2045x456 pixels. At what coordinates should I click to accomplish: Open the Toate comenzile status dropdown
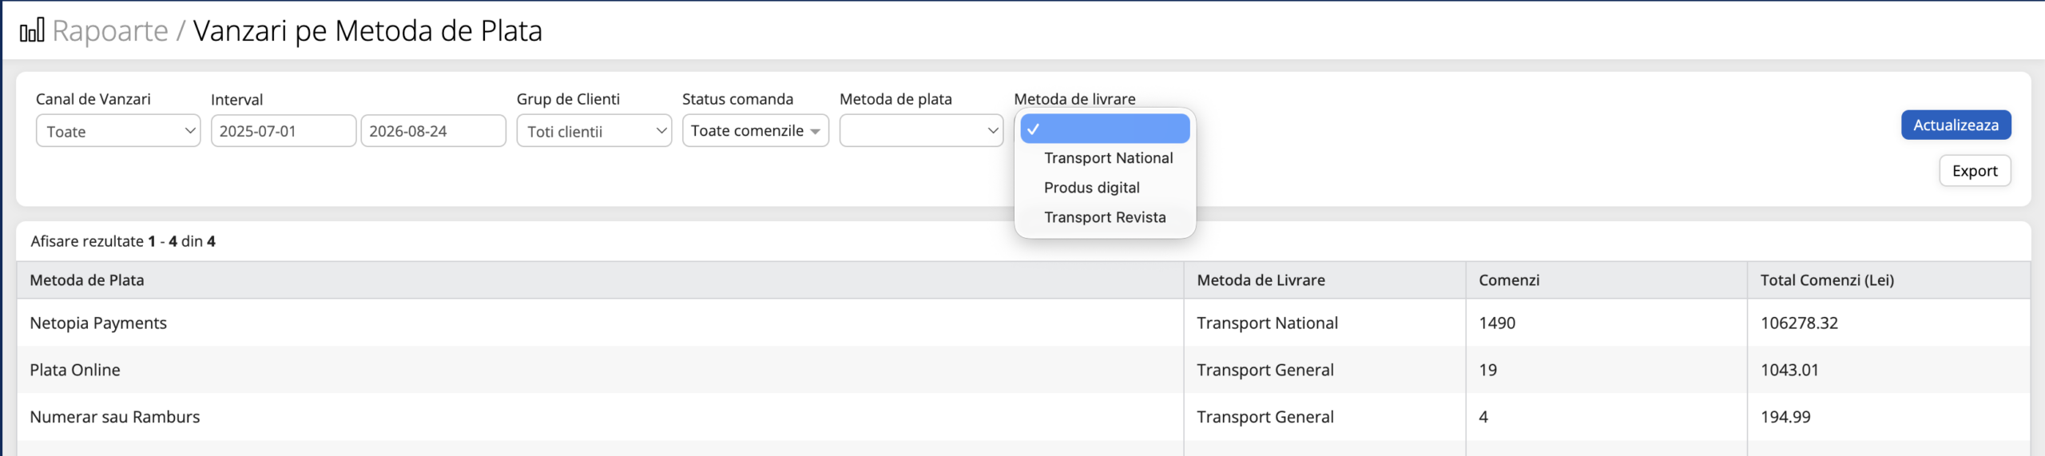[756, 131]
